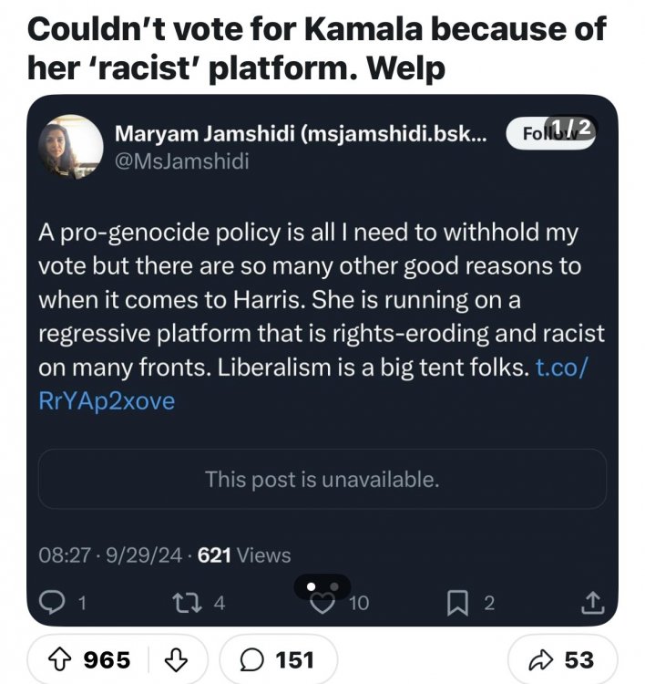Share the post with 53 shares
This screenshot has width=645, height=684.
565,659
